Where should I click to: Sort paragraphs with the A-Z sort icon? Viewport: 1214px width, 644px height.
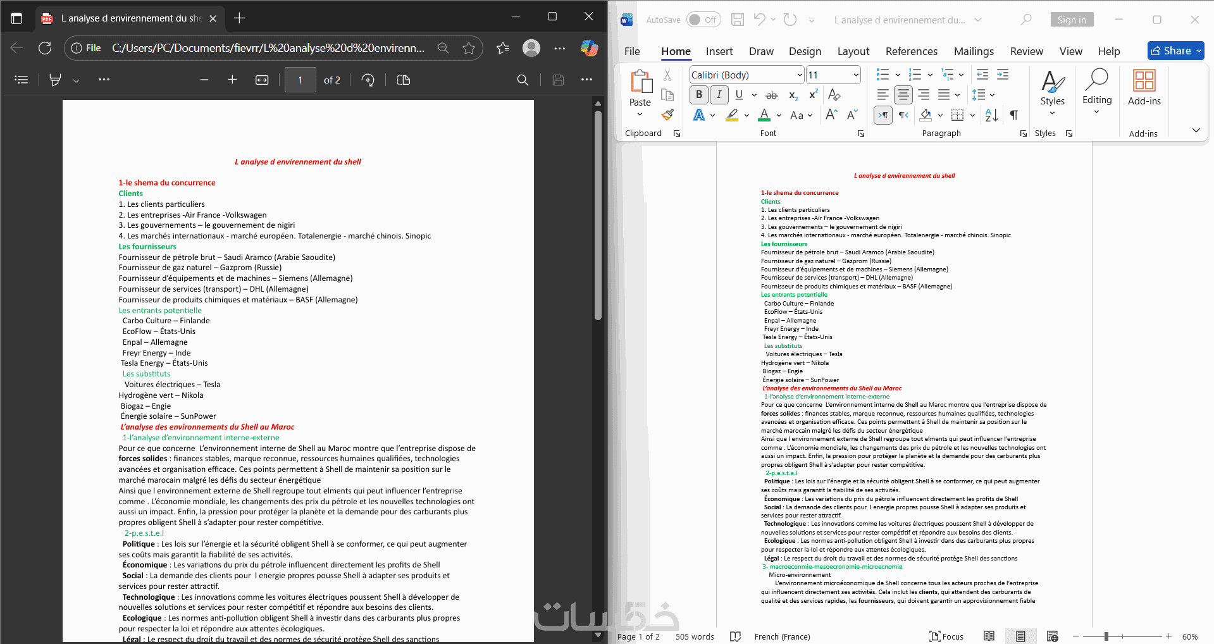pyautogui.click(x=992, y=115)
